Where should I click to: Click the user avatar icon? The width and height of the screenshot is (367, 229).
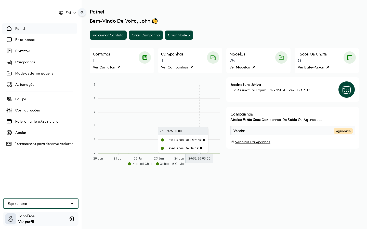point(11,219)
